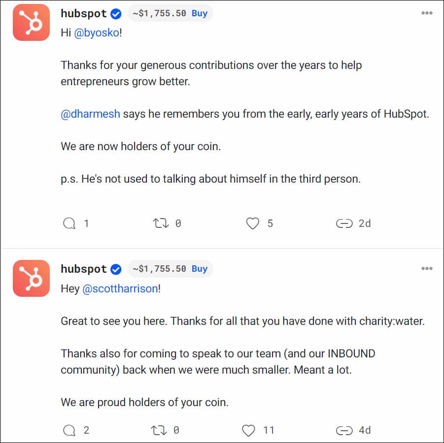444x443 pixels.
Task: Click the HubSpot avatar on the @scottharrison post
Action: pyautogui.click(x=31, y=278)
